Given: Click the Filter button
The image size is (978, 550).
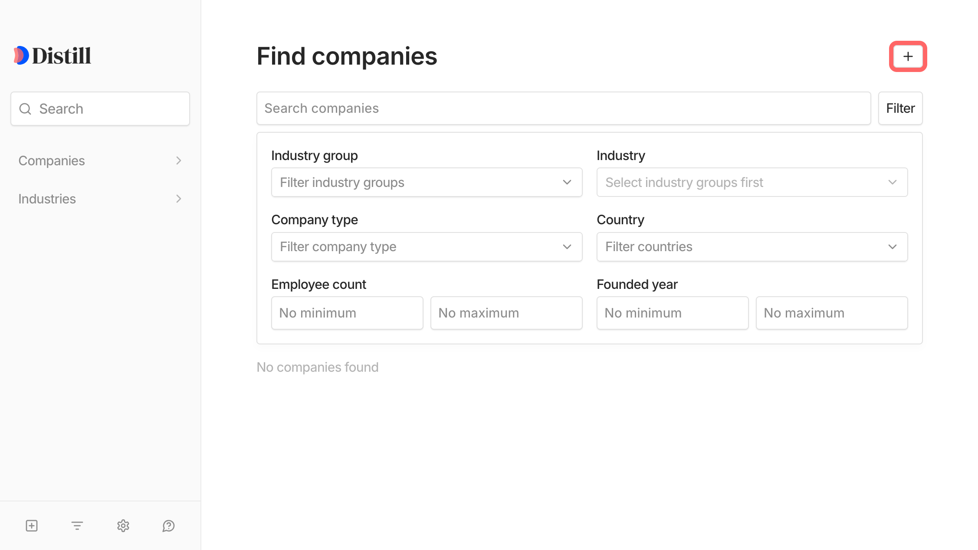Looking at the screenshot, I should (x=900, y=108).
